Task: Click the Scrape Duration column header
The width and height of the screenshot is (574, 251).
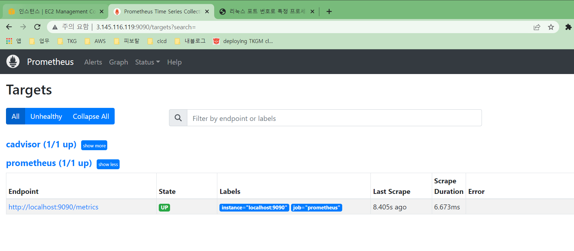Action: (x=449, y=186)
